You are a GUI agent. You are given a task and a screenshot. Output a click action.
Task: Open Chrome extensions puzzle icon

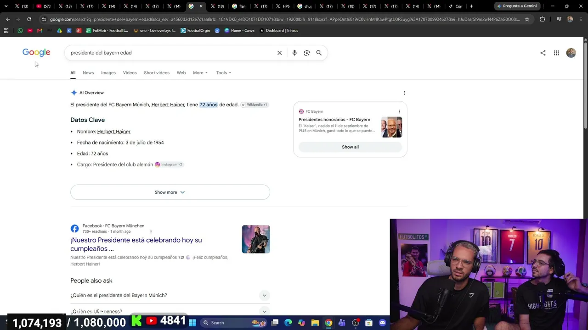[543, 19]
